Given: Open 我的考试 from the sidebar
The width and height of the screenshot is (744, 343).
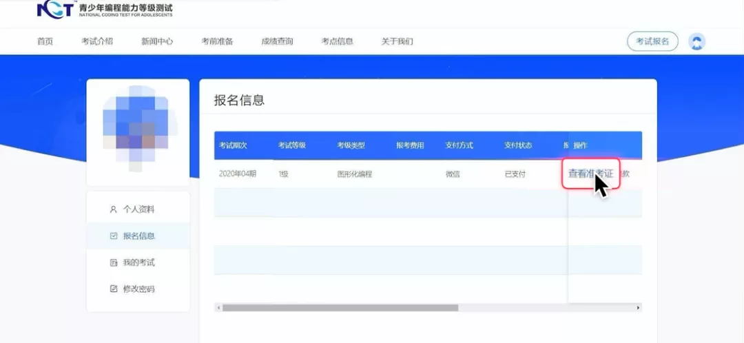Looking at the screenshot, I should tap(138, 262).
